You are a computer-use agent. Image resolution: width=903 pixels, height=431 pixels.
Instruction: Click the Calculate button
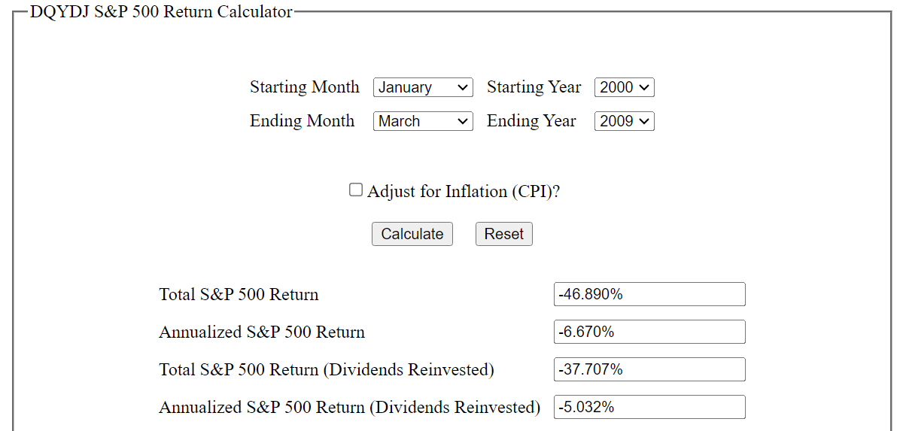point(412,234)
